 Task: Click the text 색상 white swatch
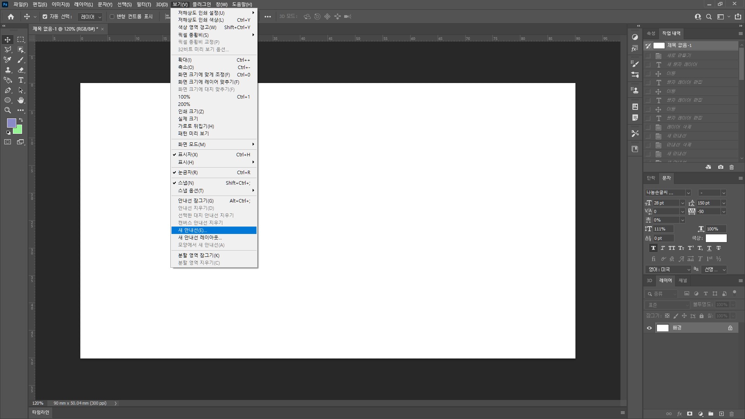pyautogui.click(x=716, y=238)
